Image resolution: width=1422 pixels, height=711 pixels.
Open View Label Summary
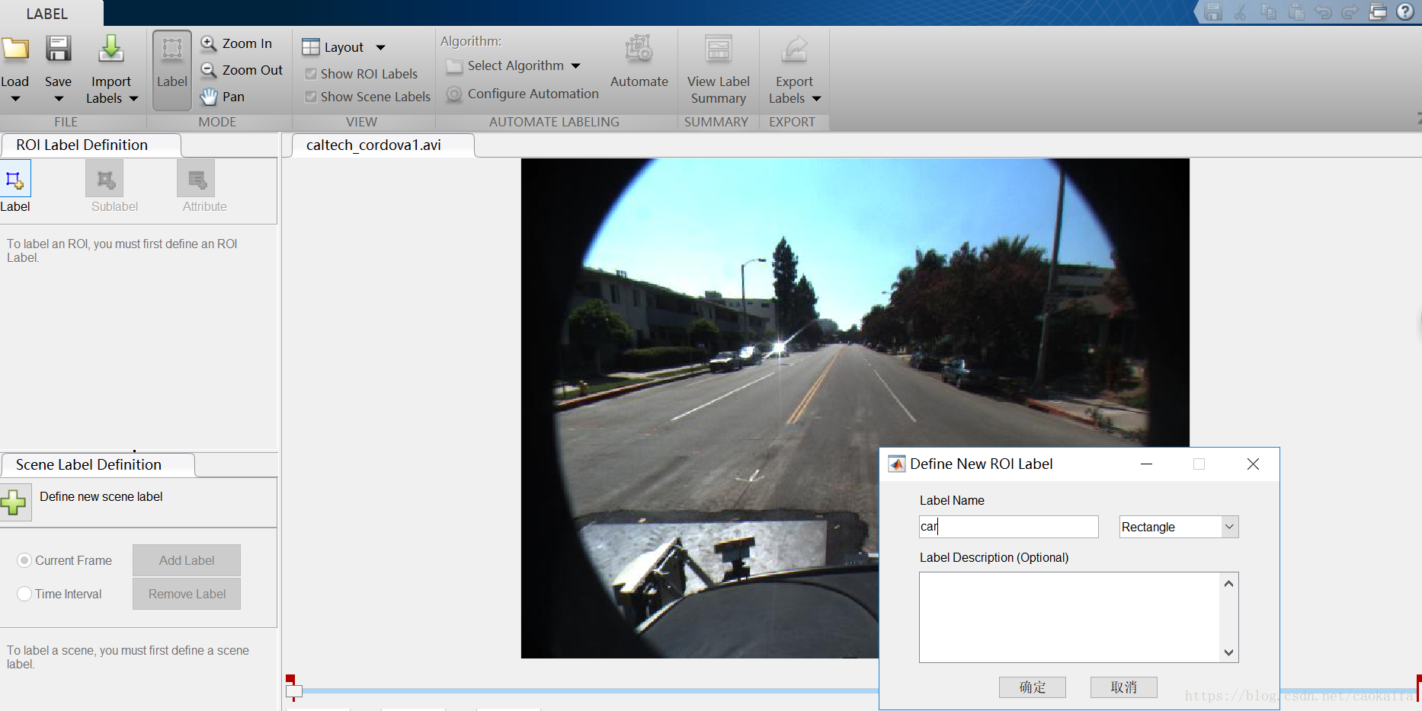pyautogui.click(x=719, y=71)
